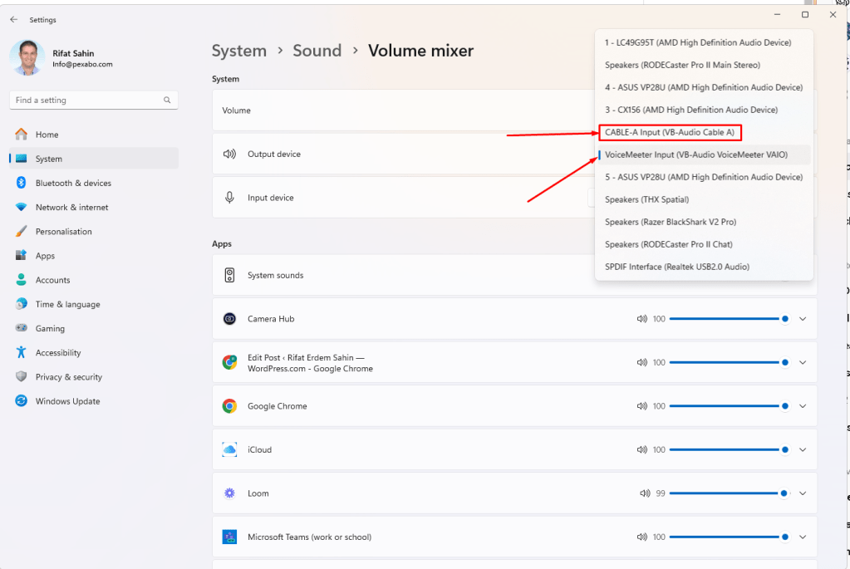850x569 pixels.
Task: Adjust the iCloud volume slider
Action: coord(729,449)
